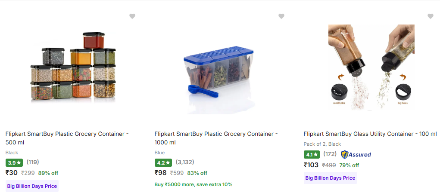Screen dimensions: 440x196
Task: Open Flipkart SmartBuy Plastic Grocery Container 1000 ml
Action: (x=216, y=138)
